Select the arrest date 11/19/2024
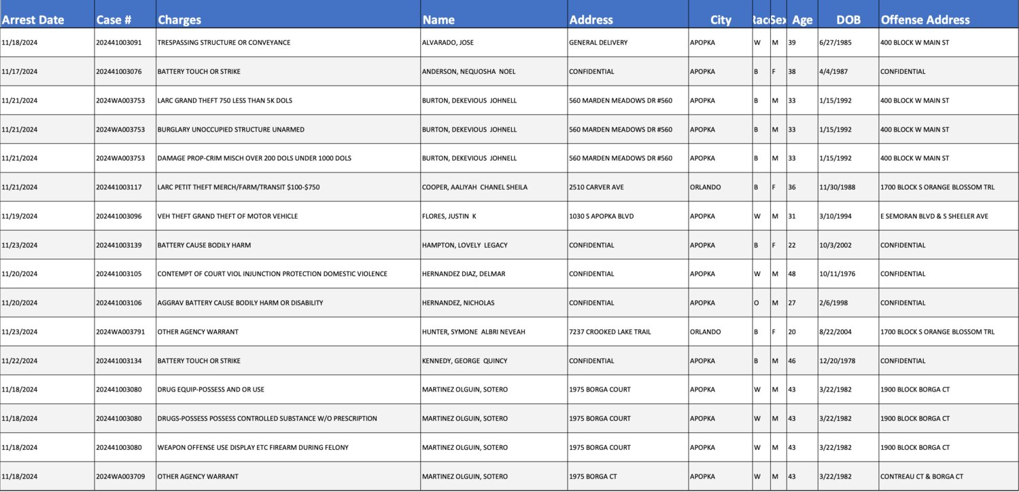Screen dimensions: 1019x492 [47, 216]
